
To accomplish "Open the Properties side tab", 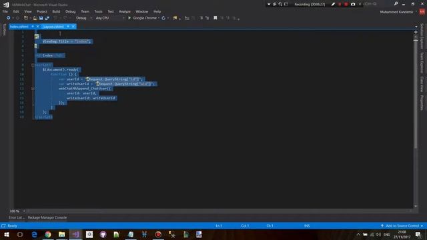I will 422,103.
